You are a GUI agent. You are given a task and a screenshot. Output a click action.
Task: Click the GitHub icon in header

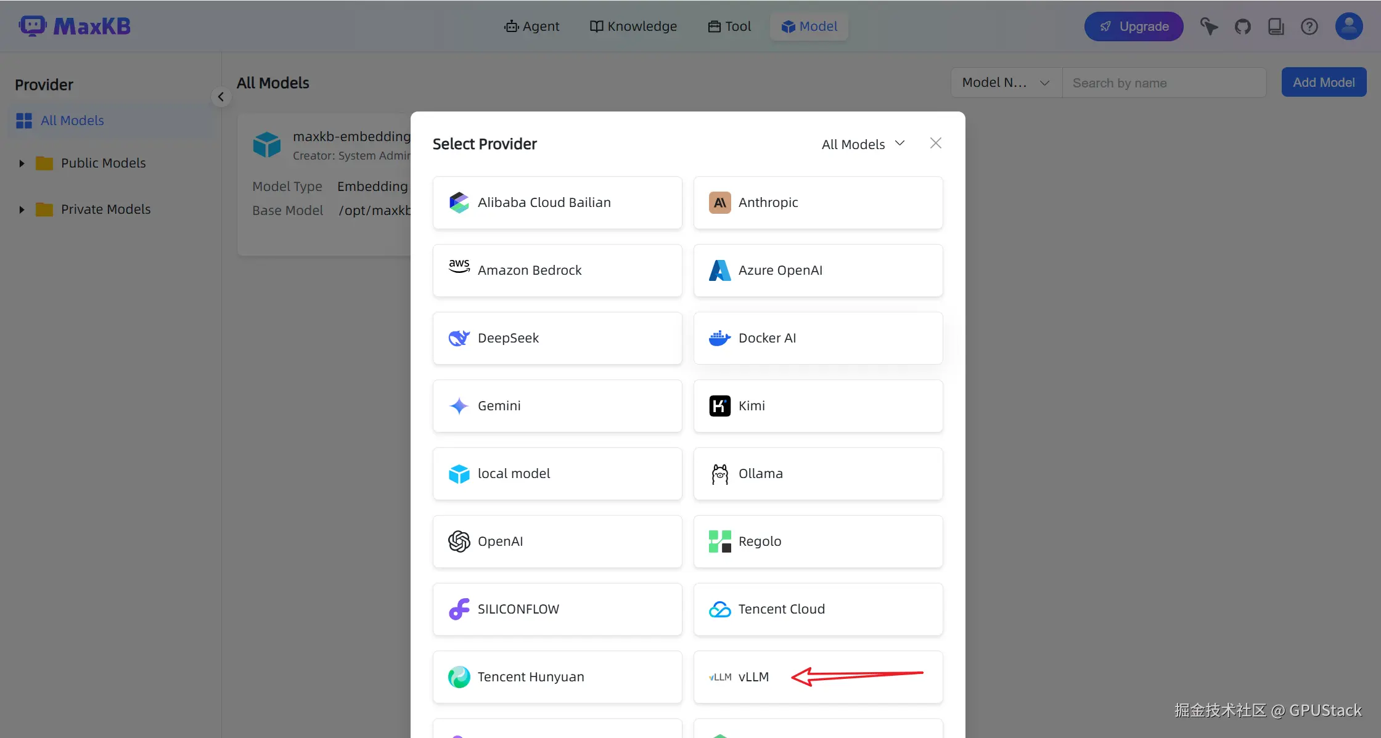click(1242, 26)
